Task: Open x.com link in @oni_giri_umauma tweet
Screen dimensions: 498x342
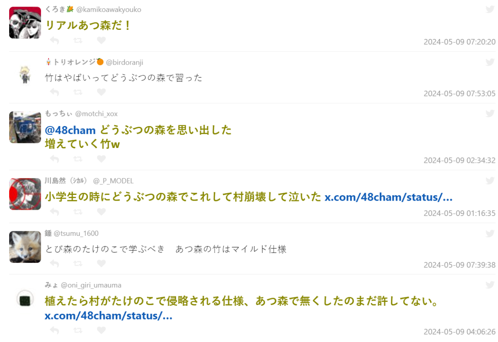Action: click(x=108, y=316)
